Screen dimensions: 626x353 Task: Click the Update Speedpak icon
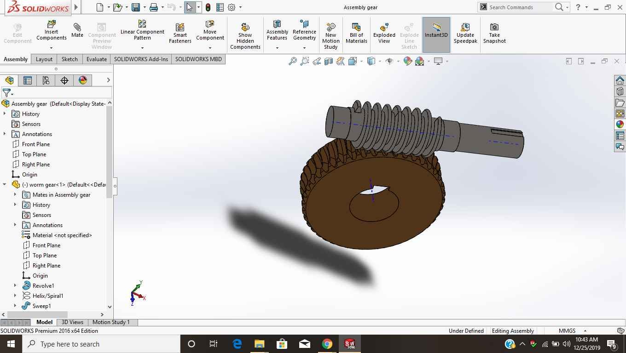click(x=465, y=27)
